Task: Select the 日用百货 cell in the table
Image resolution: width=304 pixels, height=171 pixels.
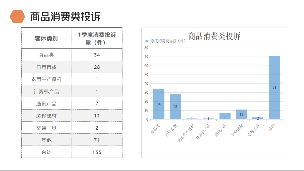Action: click(46, 67)
